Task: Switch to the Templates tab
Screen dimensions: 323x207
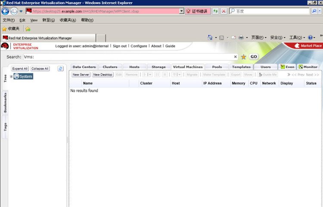Action: [241, 67]
